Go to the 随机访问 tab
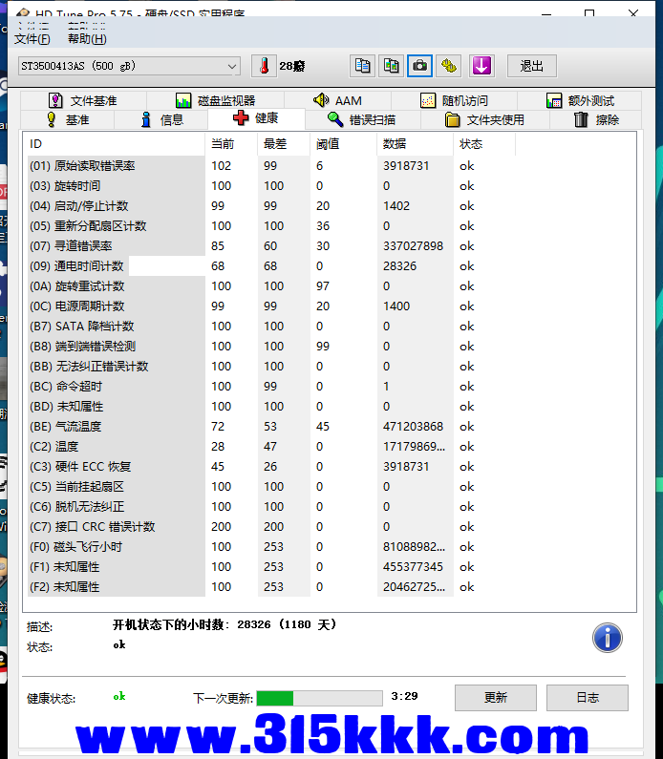 [x=455, y=100]
